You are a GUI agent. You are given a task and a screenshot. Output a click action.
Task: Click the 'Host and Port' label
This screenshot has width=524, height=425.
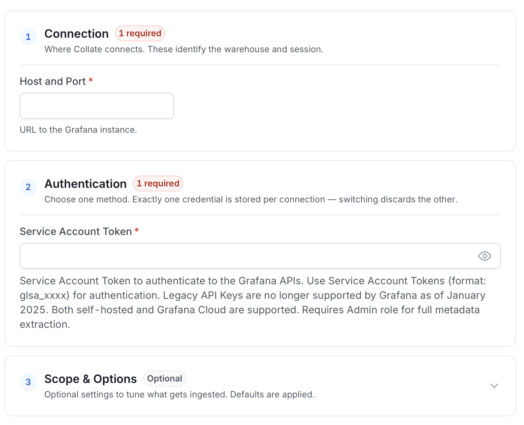[53, 81]
